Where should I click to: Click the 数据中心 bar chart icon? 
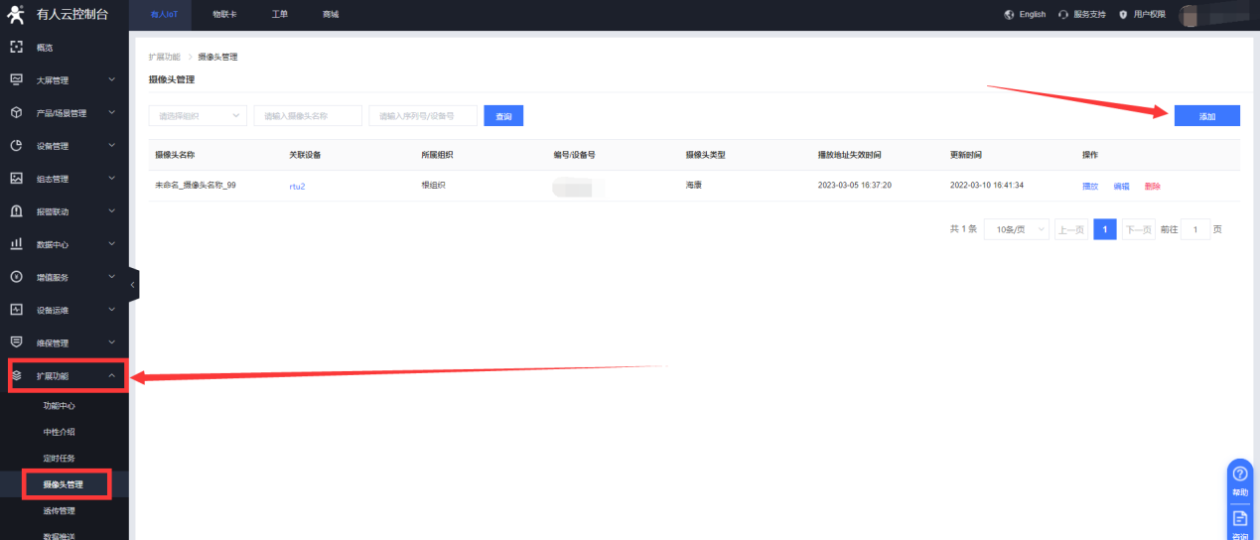click(16, 244)
